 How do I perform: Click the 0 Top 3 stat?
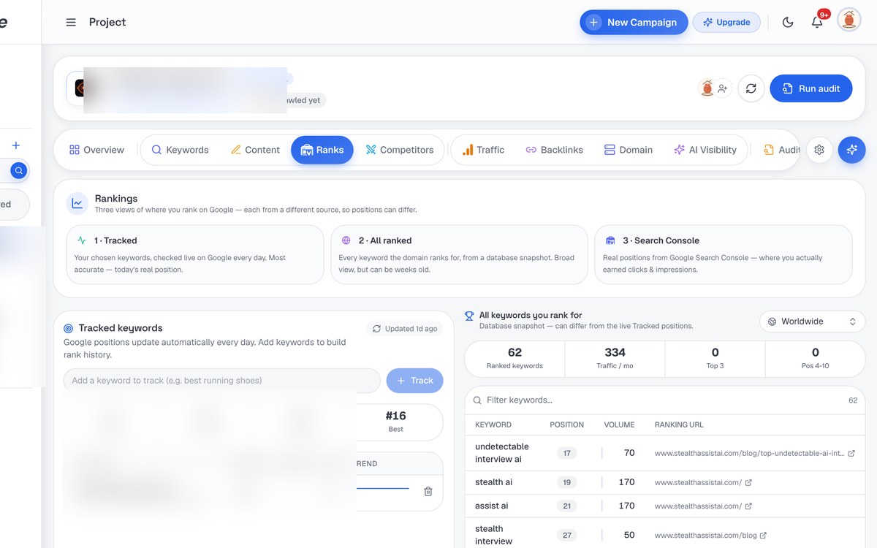point(715,358)
